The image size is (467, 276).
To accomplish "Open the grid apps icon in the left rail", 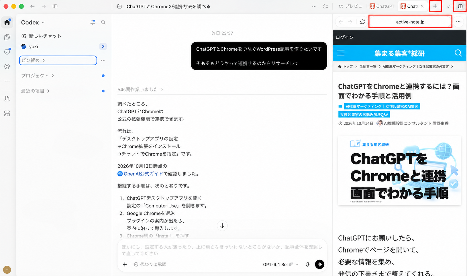I will pos(7,114).
